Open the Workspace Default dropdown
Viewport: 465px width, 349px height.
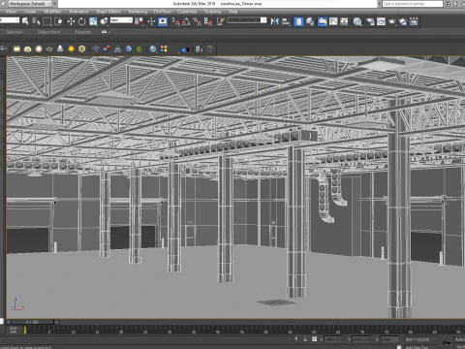29,4
